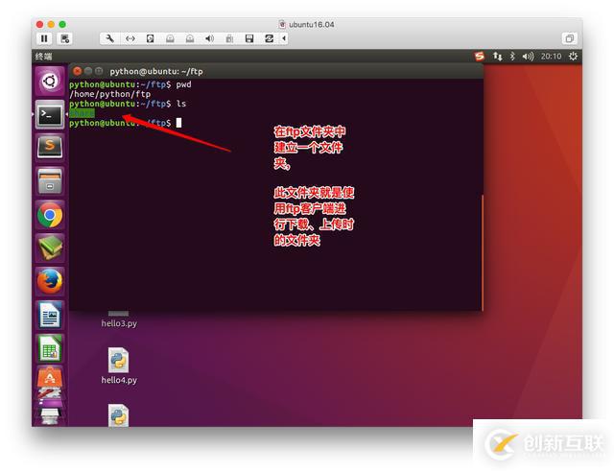The height and width of the screenshot is (472, 614).
Task: Open LibreOffice Calc from the launcher
Action: (50, 348)
